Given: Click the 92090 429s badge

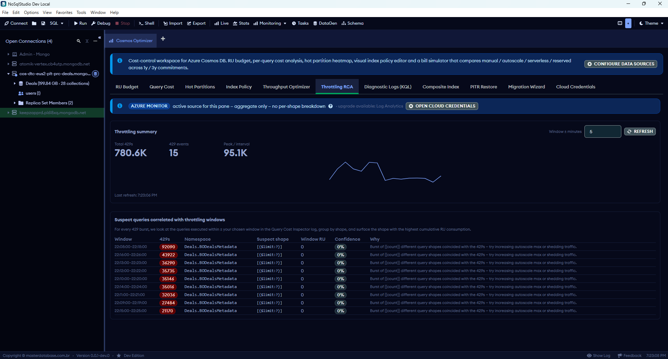Looking at the screenshot, I should click(x=169, y=247).
